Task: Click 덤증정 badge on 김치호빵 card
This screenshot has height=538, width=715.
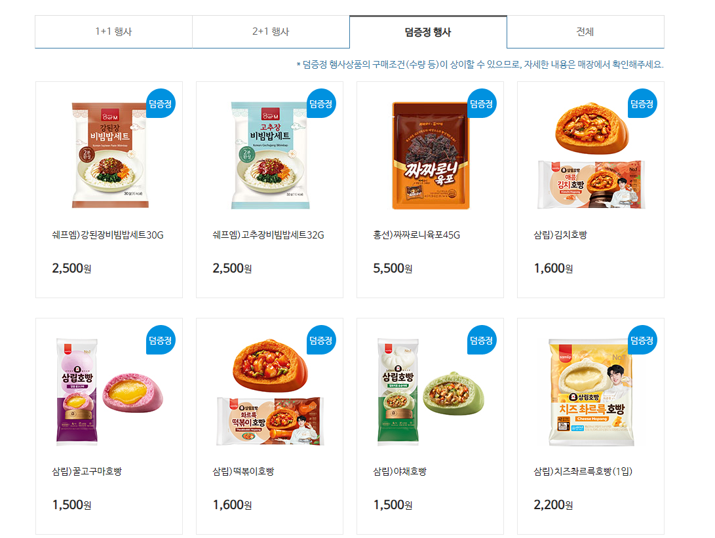Action: (x=642, y=104)
